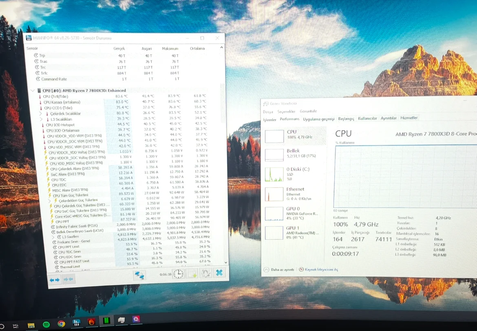The height and width of the screenshot is (331, 477).
Task: Click the grey collapse columns arrows in HWiNFO
Action: click(68, 279)
